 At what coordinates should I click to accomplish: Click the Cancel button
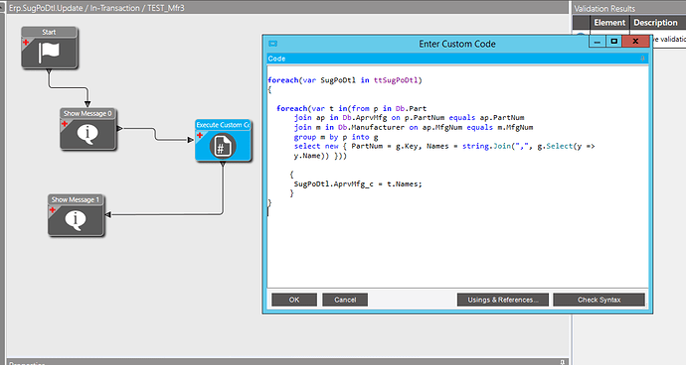coord(345,300)
